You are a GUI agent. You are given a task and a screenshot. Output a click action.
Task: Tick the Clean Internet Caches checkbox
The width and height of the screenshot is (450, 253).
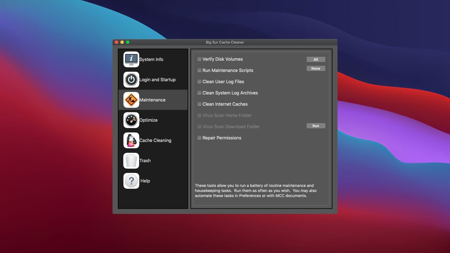point(199,104)
